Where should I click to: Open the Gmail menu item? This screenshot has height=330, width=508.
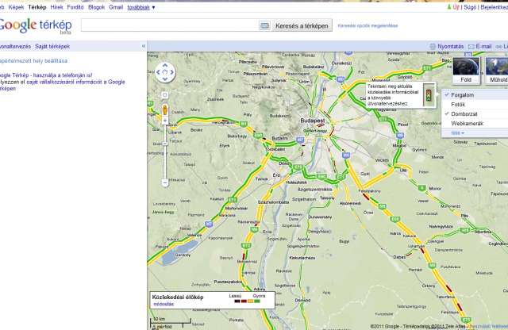coord(116,7)
